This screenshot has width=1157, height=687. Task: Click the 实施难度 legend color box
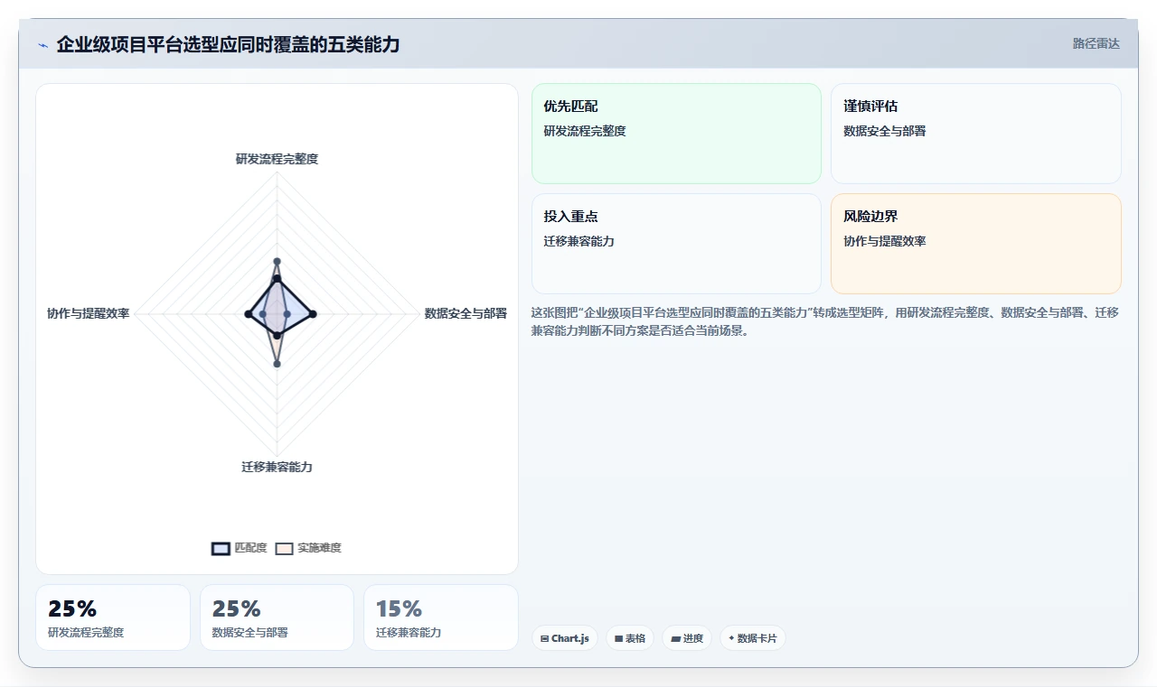tap(285, 548)
